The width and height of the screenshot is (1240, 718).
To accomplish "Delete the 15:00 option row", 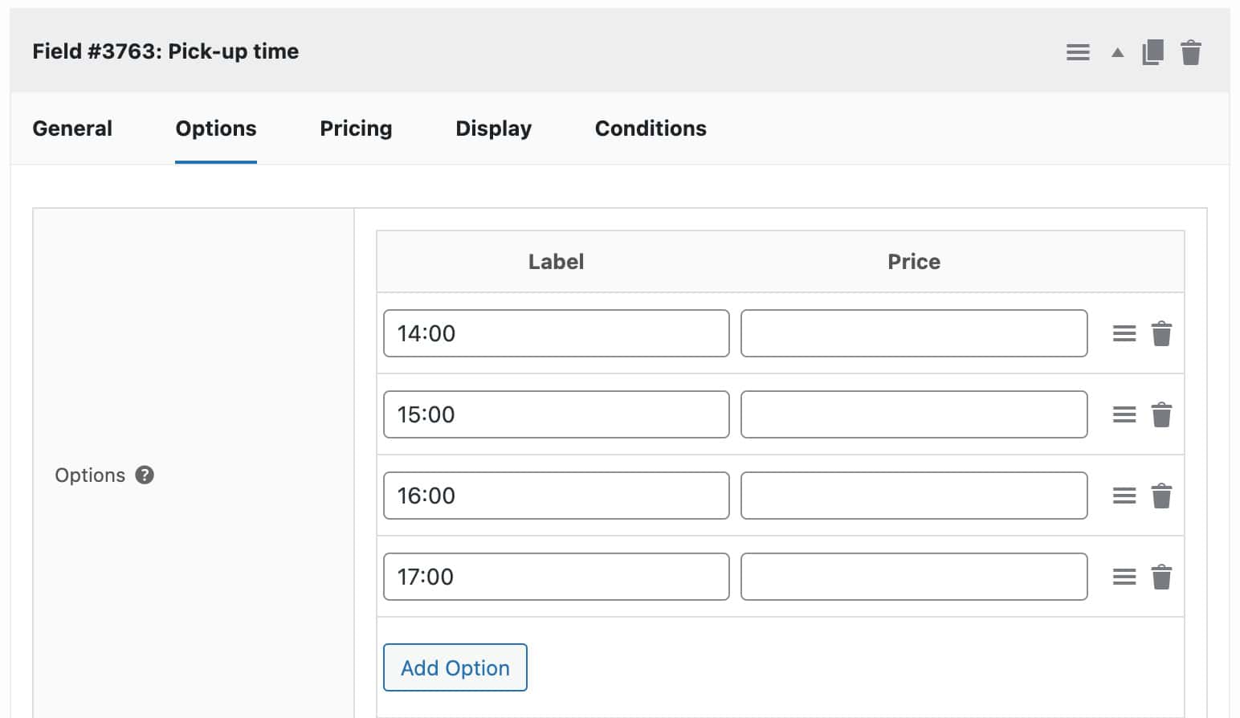I will coord(1162,414).
